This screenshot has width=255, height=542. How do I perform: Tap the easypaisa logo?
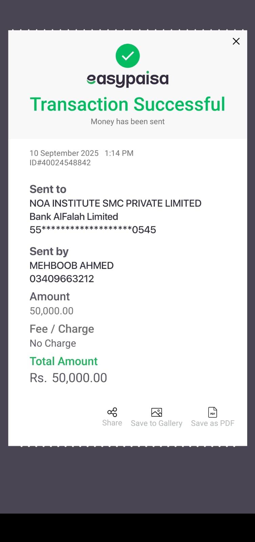pos(128,79)
